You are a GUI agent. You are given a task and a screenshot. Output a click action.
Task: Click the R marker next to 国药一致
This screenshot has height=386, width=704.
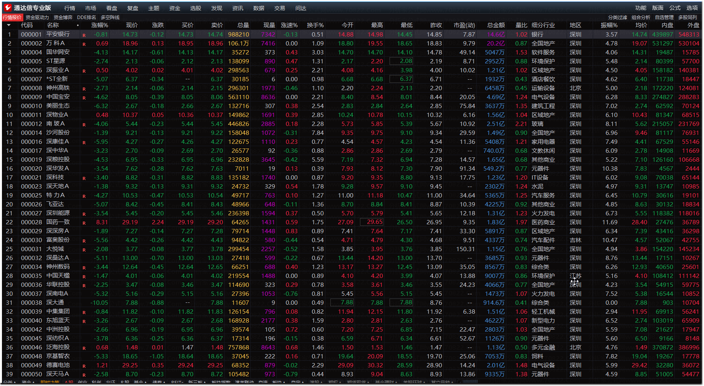pos(84,223)
